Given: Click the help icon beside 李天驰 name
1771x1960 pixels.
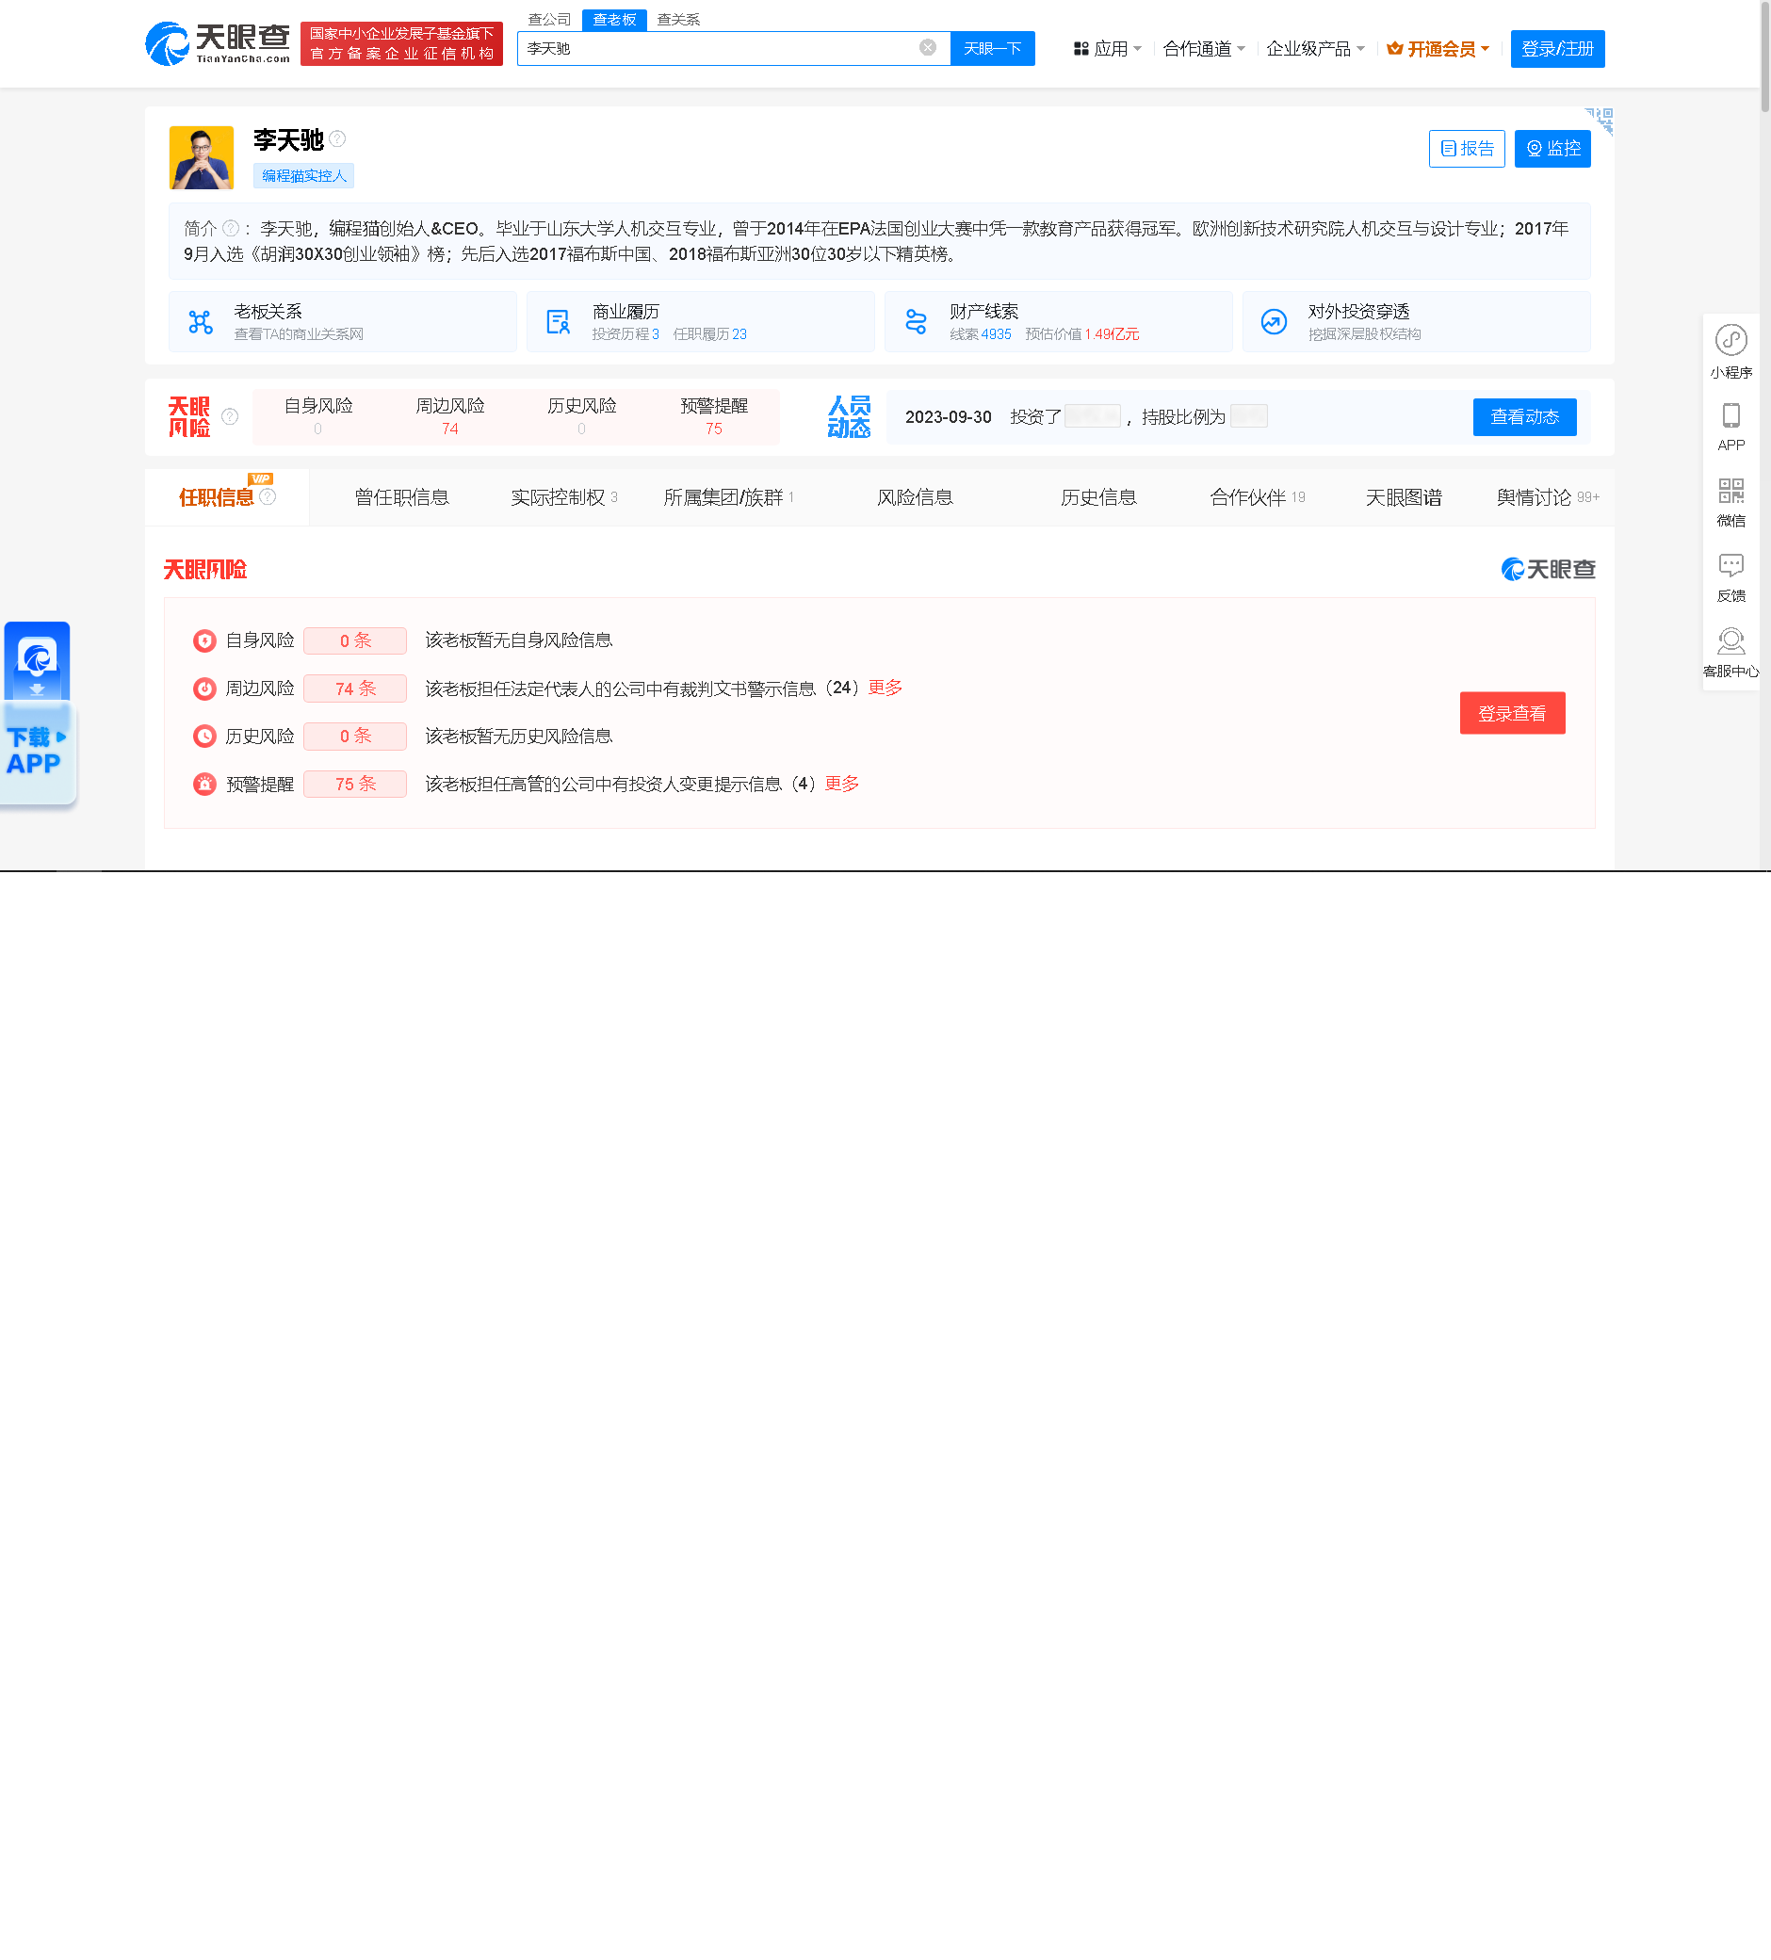Looking at the screenshot, I should tap(337, 139).
